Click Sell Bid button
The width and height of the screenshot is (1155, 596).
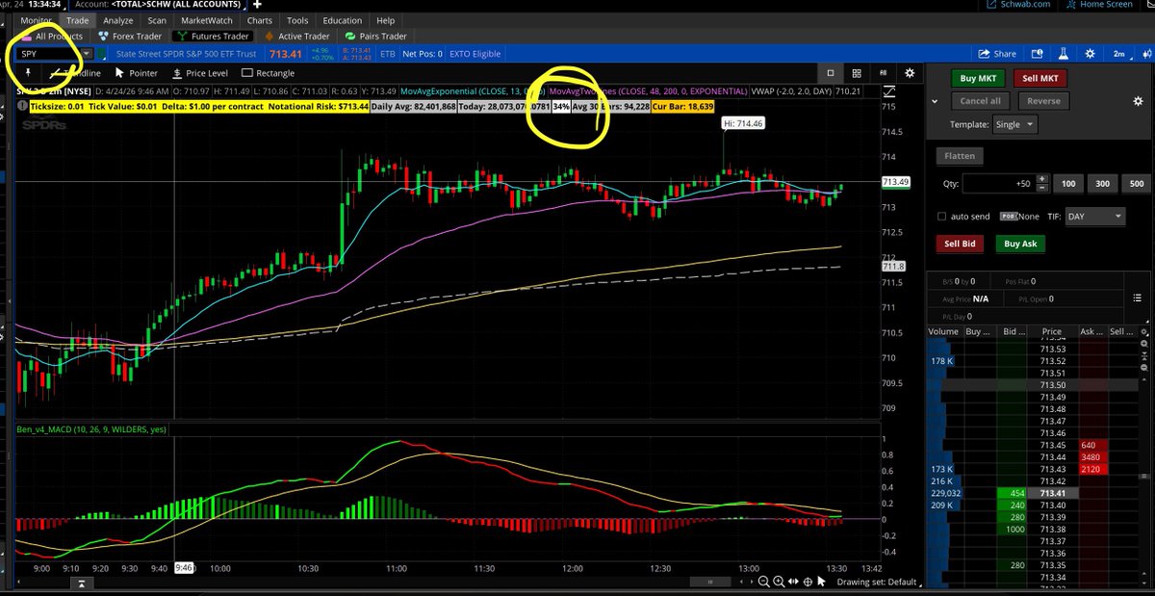point(960,244)
